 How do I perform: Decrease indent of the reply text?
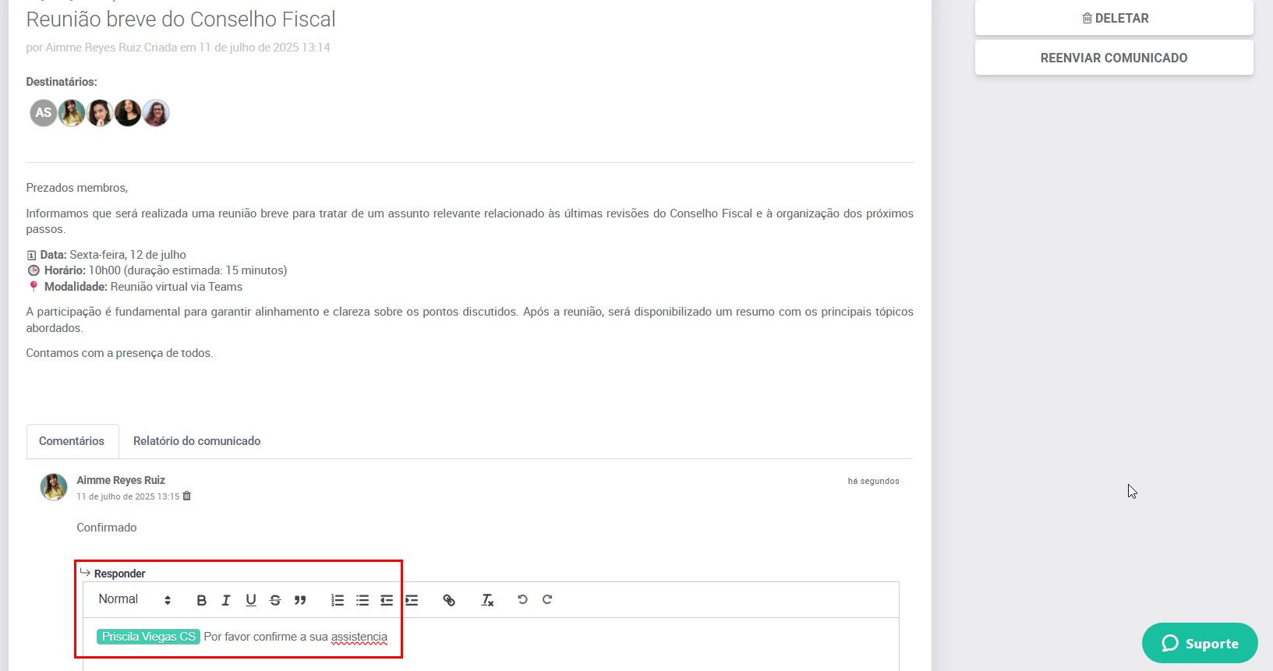(387, 600)
